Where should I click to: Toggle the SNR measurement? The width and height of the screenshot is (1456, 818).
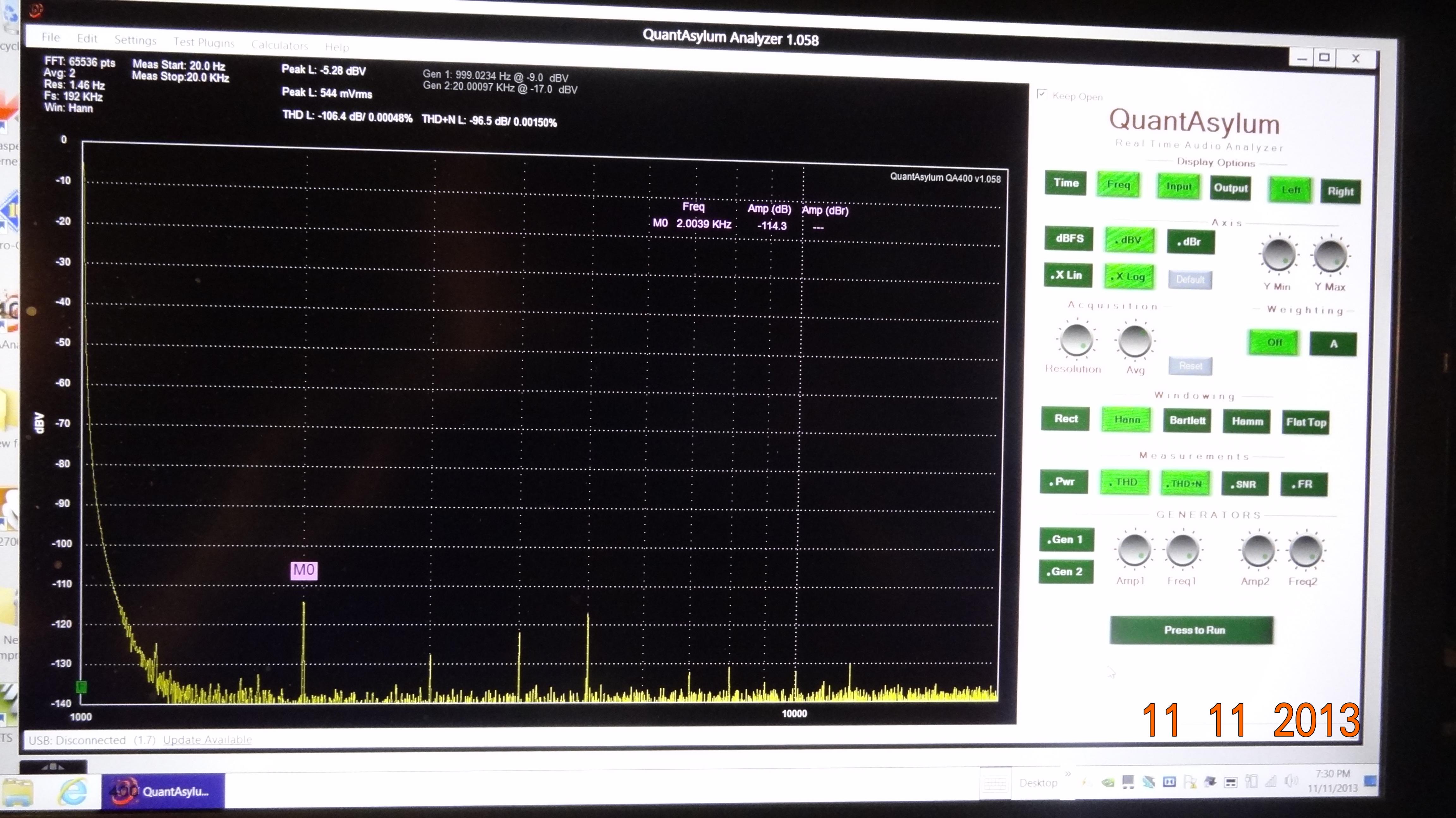point(1245,484)
